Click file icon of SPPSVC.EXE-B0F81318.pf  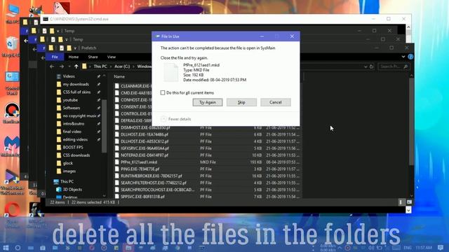pos(117,197)
